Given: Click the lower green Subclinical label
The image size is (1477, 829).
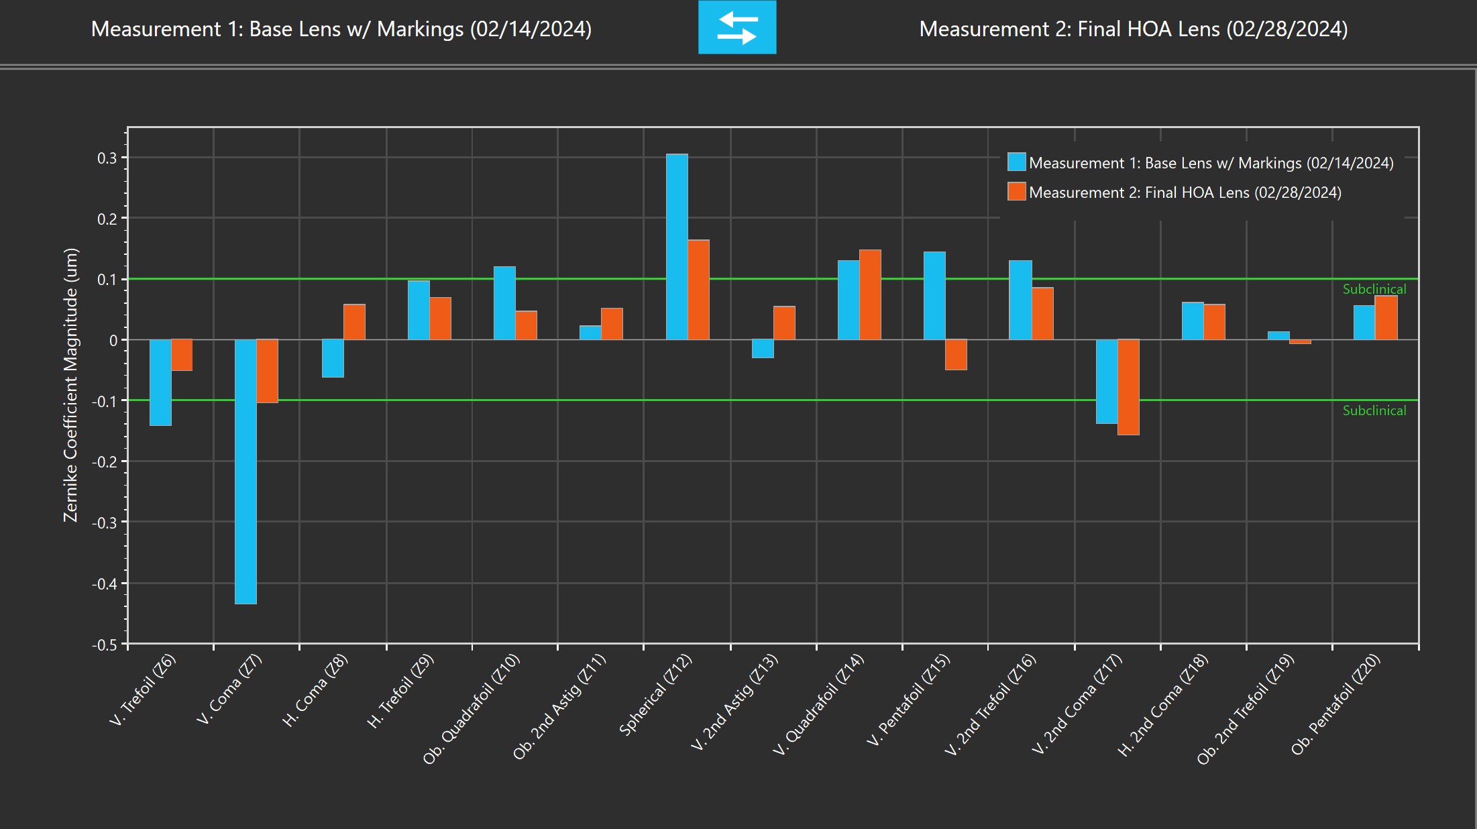Looking at the screenshot, I should click(1374, 410).
